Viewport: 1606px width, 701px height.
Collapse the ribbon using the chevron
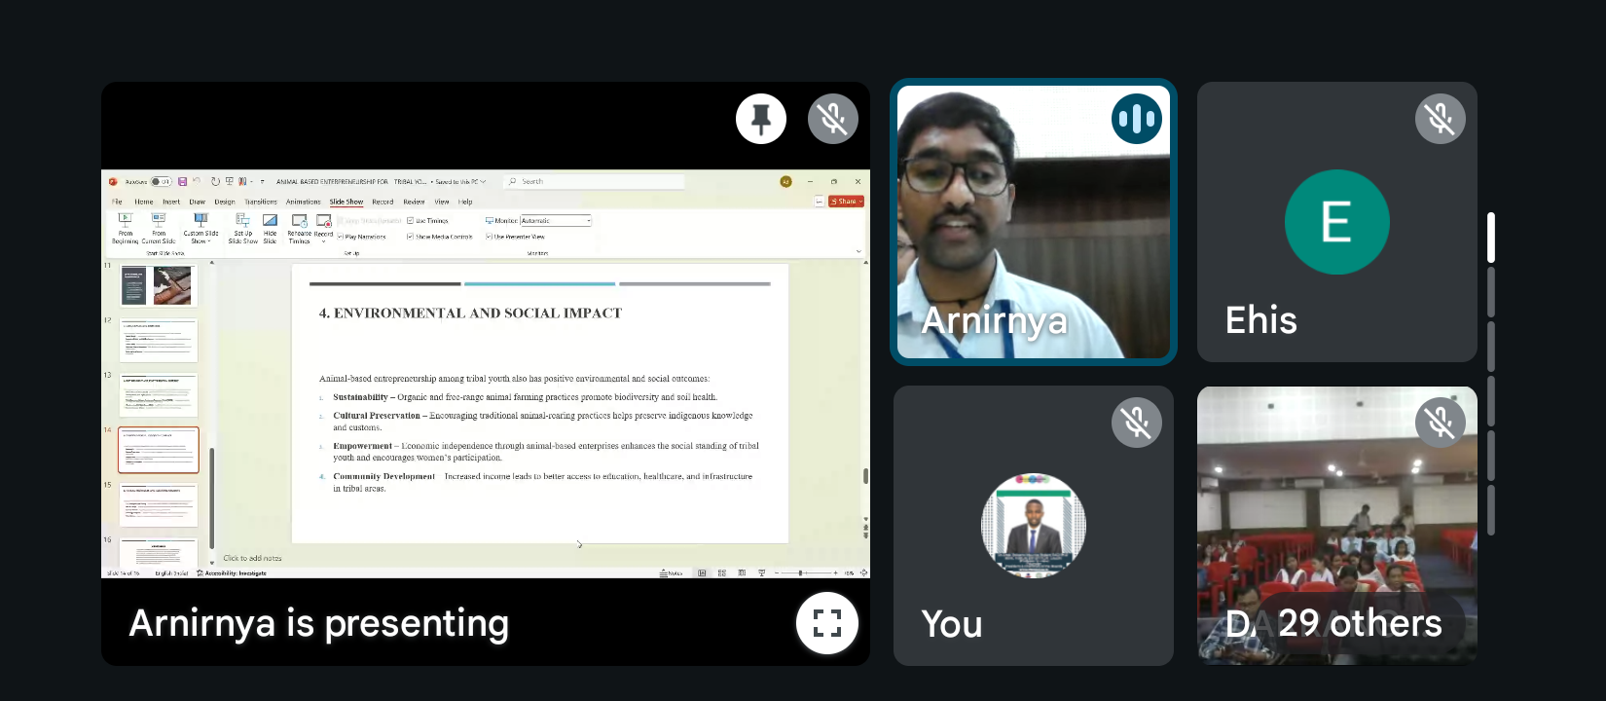pyautogui.click(x=858, y=251)
